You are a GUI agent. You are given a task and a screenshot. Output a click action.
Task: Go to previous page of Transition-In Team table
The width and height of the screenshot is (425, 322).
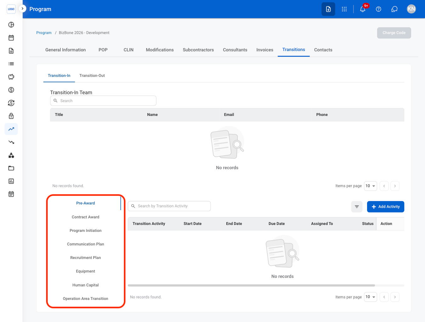384,186
